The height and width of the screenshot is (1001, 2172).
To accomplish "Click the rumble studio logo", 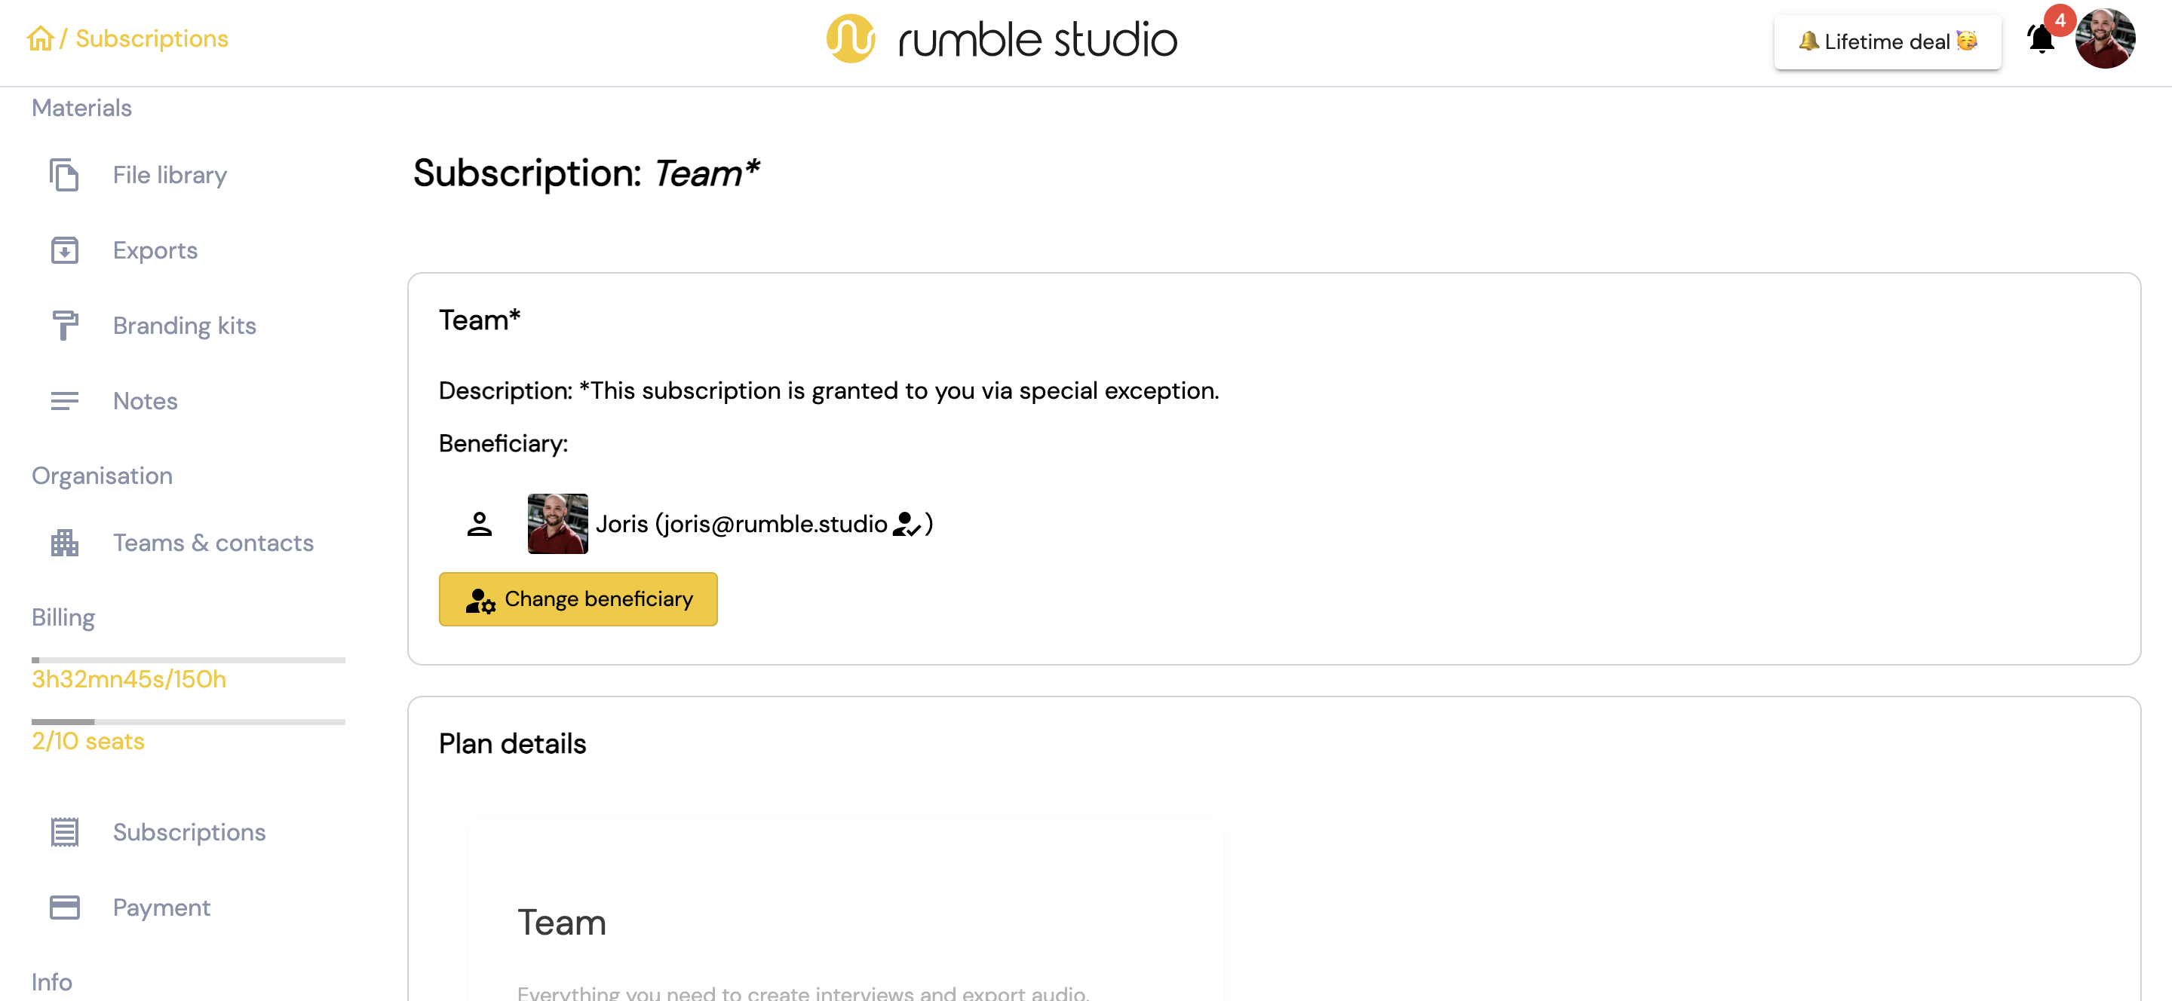I will point(1002,40).
